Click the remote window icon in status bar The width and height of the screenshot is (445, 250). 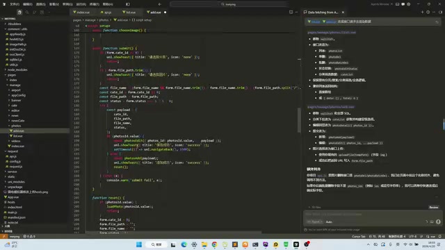(3, 236)
